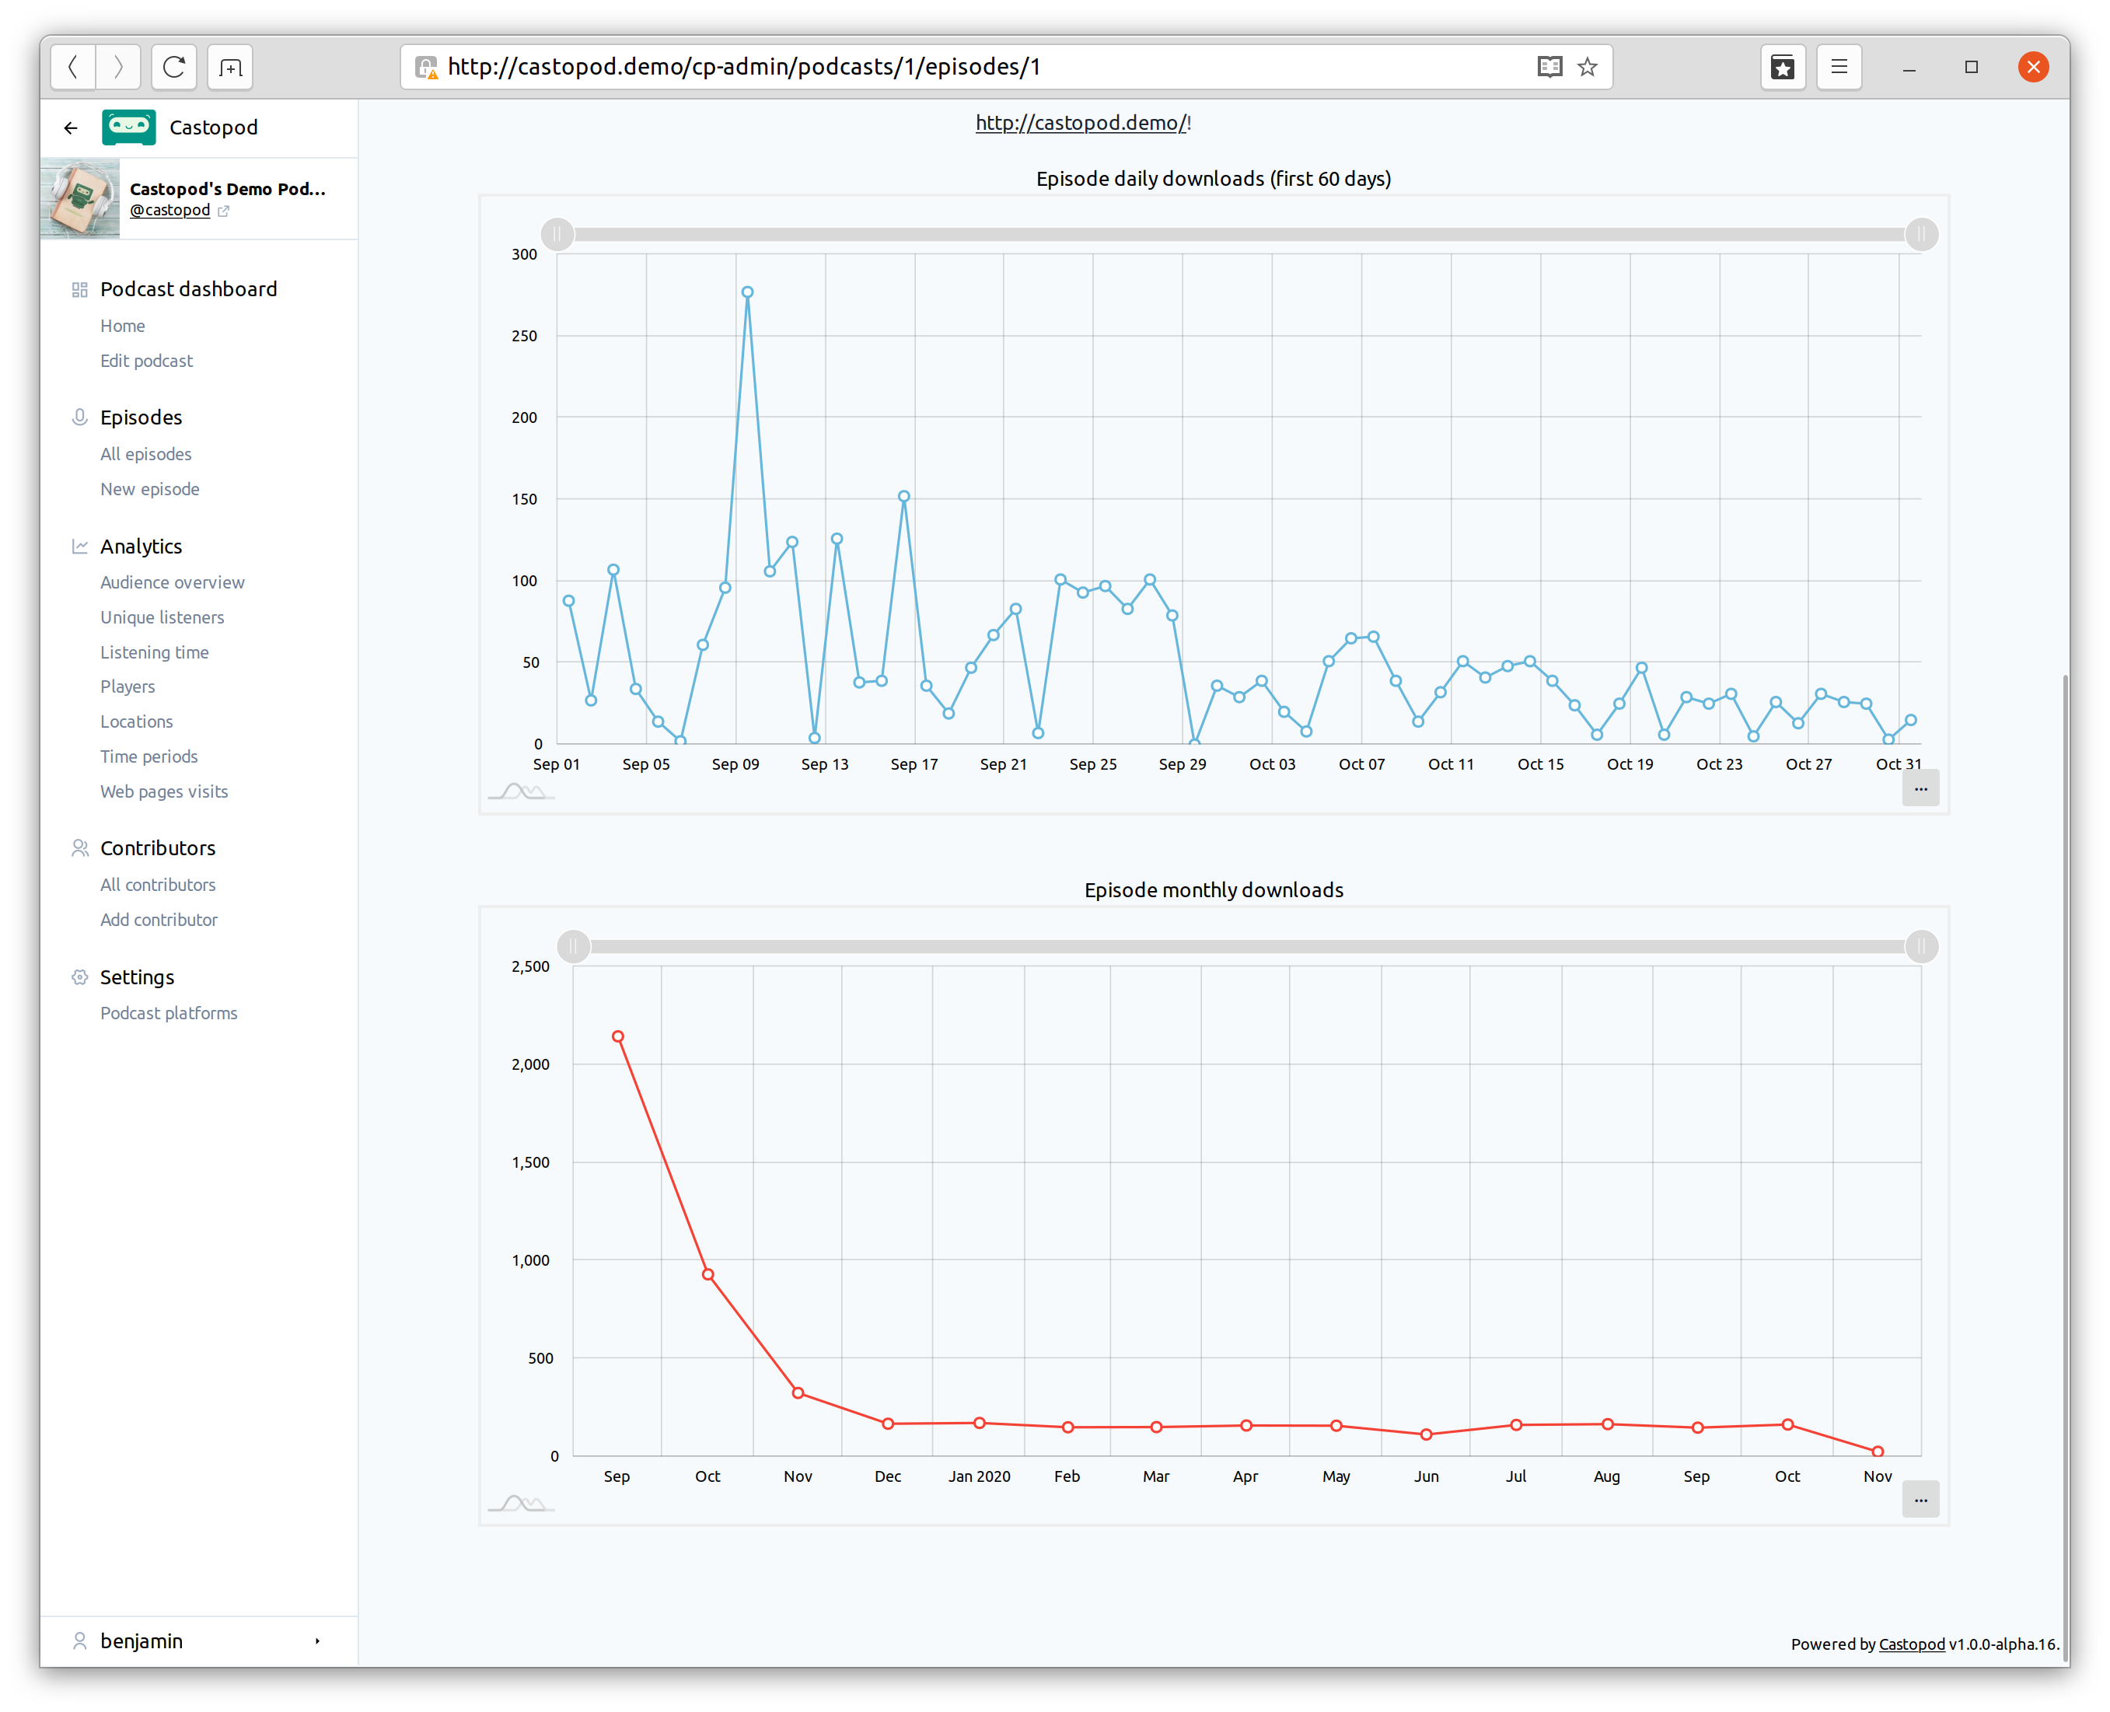Grab the right scrollbar grip of daily chart

[x=1921, y=235]
